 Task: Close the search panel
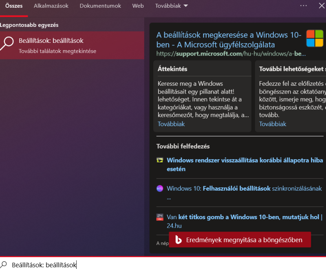(322, 6)
